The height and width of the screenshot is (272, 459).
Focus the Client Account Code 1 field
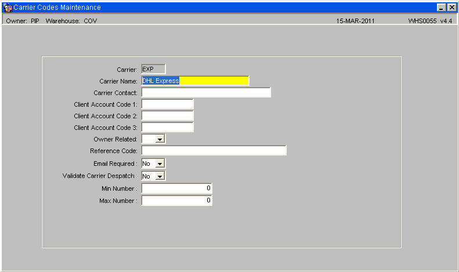(168, 104)
